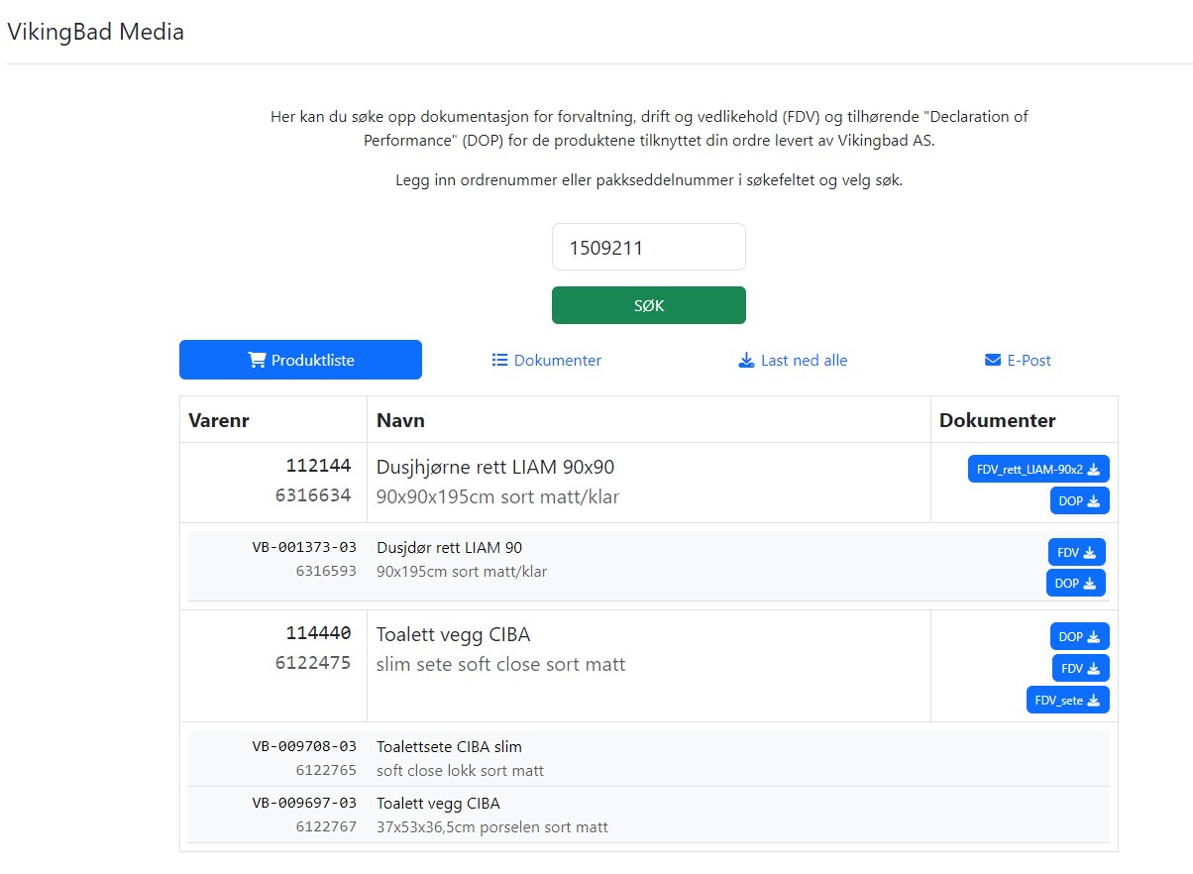Click the order number search field
This screenshot has width=1193, height=874.
coord(648,248)
